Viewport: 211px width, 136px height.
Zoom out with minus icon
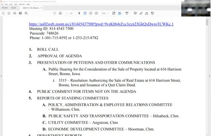coord(91,13)
